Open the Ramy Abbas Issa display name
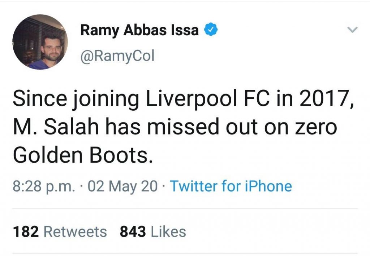370x256 pixels. pyautogui.click(x=139, y=30)
